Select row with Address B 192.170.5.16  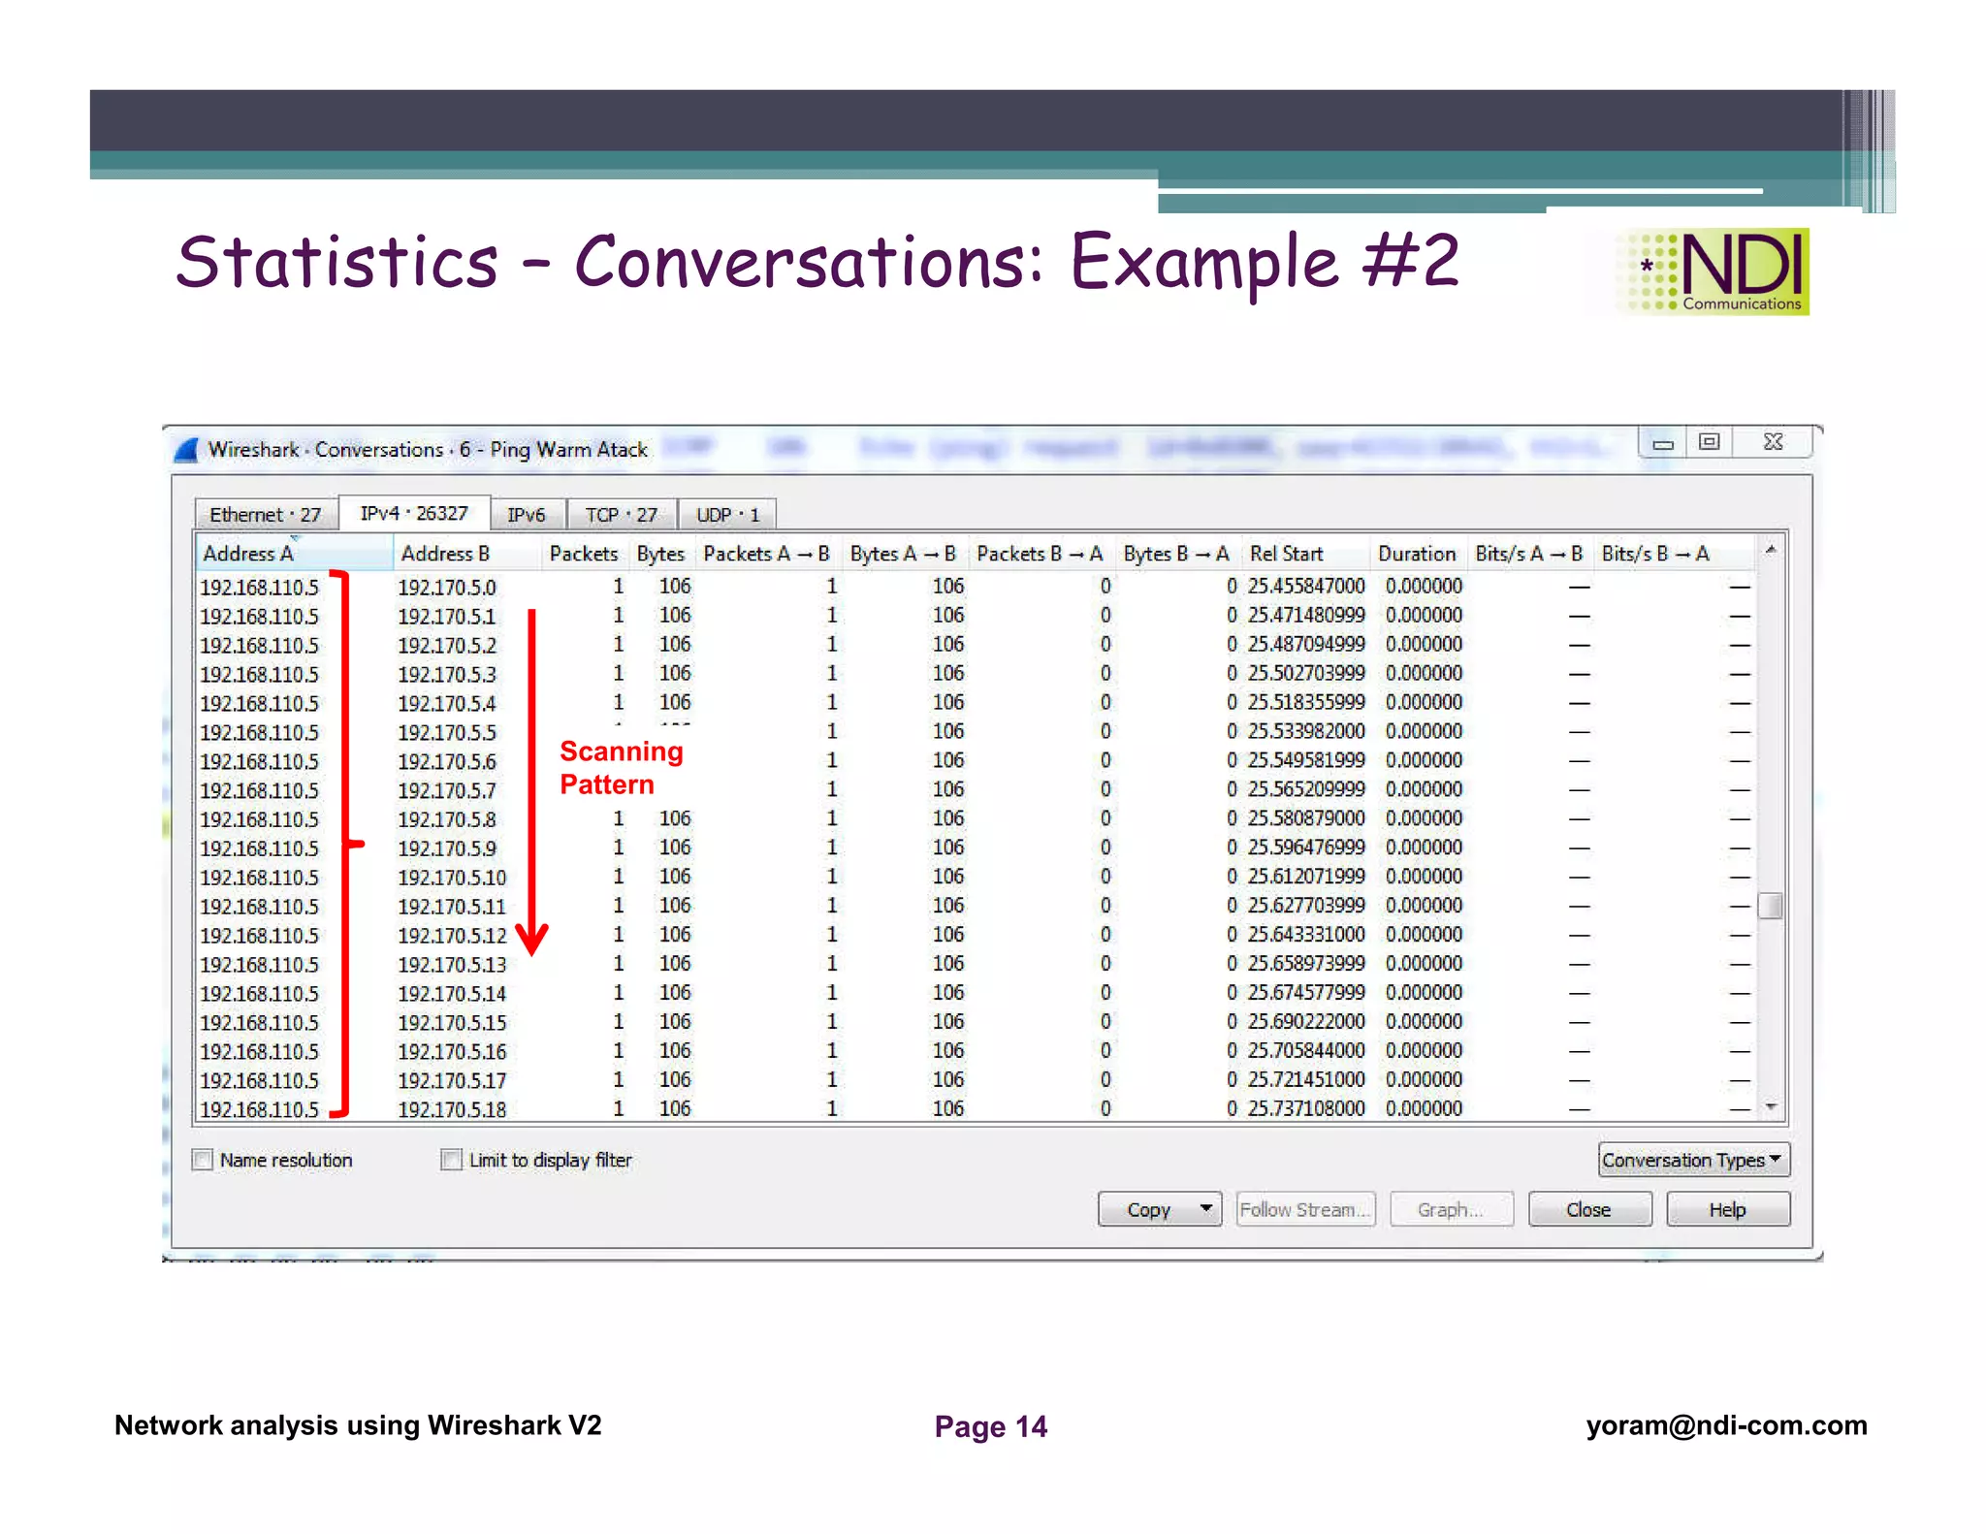tap(977, 1051)
